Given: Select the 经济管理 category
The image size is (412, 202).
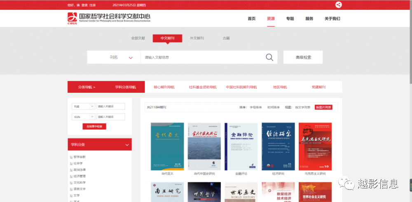Looking at the screenshot, I should [x=80, y=176].
